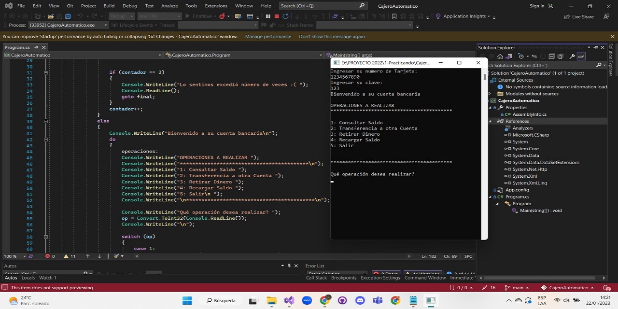
Task: Open the Debug menu
Action: (x=129, y=6)
